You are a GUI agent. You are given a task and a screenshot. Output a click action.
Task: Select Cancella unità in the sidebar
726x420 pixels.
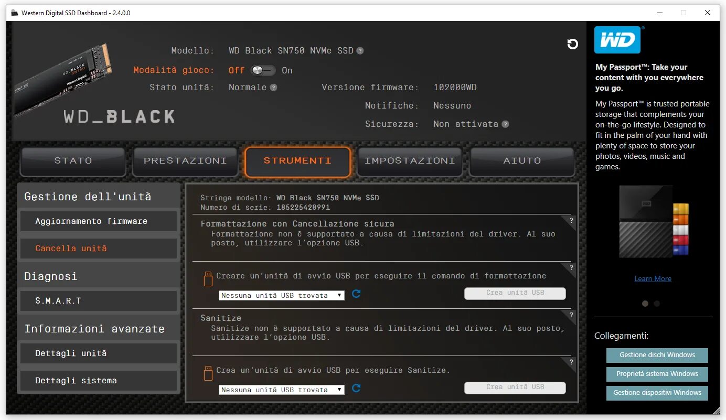coord(99,249)
